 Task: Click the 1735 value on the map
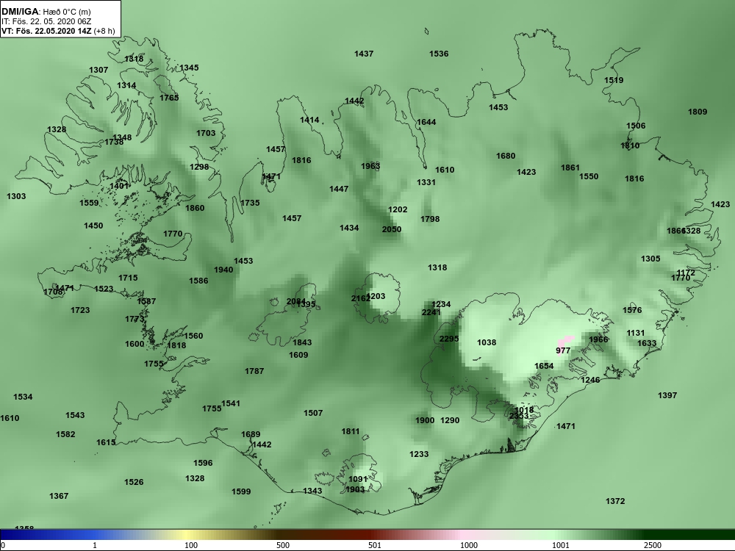(250, 204)
